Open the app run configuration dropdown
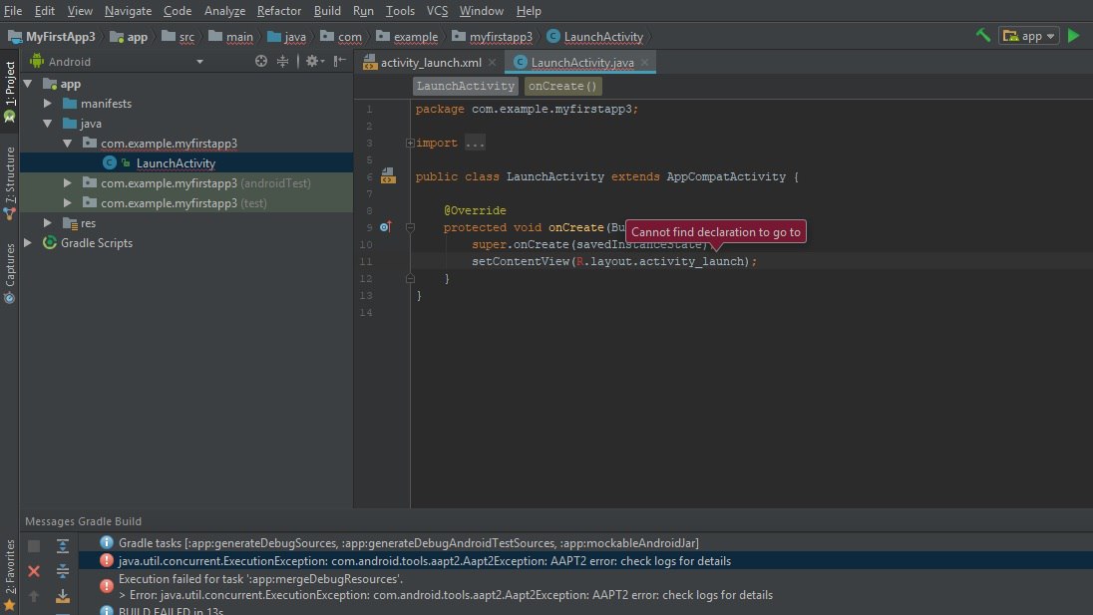Image resolution: width=1093 pixels, height=615 pixels. [1029, 36]
